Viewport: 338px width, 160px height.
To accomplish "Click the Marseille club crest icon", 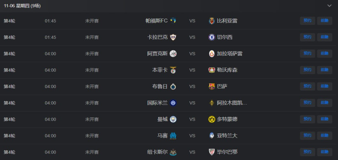I will coord(173,136).
